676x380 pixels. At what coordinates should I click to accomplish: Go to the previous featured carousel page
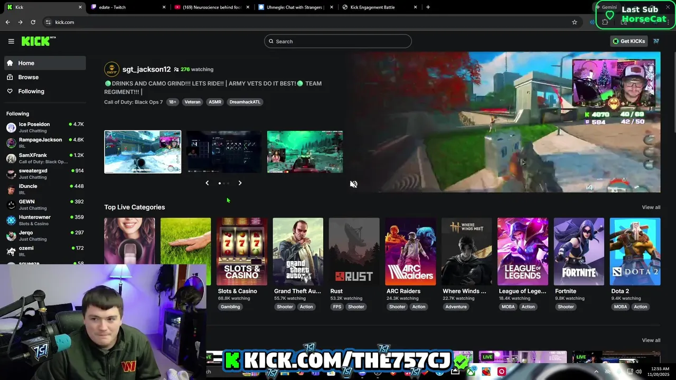(207, 183)
